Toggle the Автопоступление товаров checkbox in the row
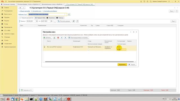The image size is (180, 101). click(89, 49)
